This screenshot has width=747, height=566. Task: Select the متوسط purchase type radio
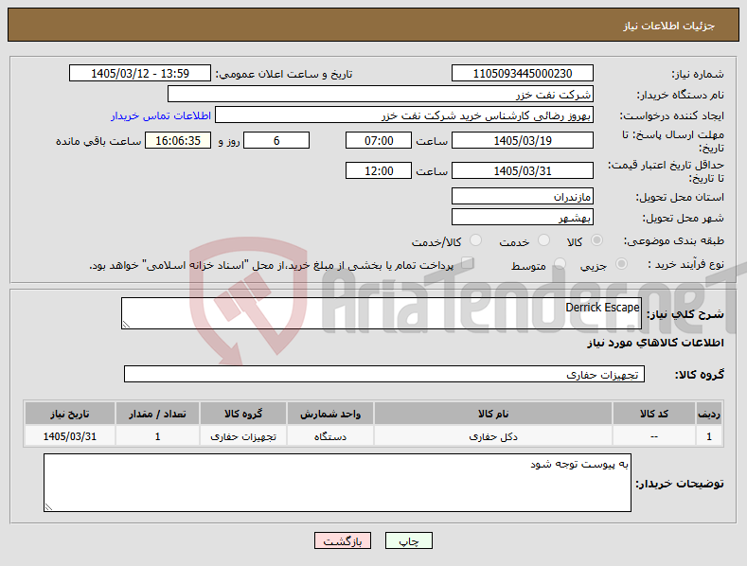[x=560, y=264]
